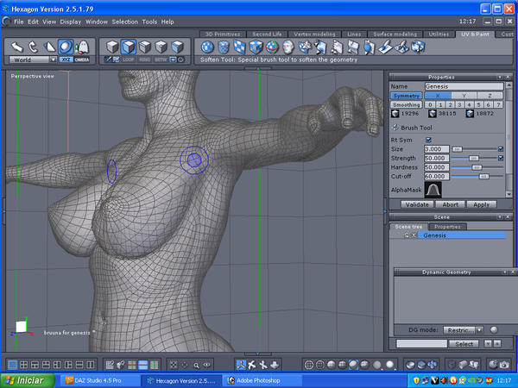Screen dimensions: 518x388
Task: Click the Validate button
Action: 418,204
